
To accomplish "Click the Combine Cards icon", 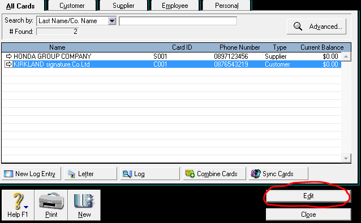I will pos(190,174).
